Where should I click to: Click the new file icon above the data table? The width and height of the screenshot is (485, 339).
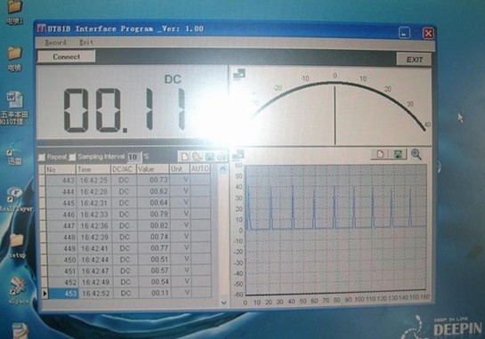(x=184, y=157)
